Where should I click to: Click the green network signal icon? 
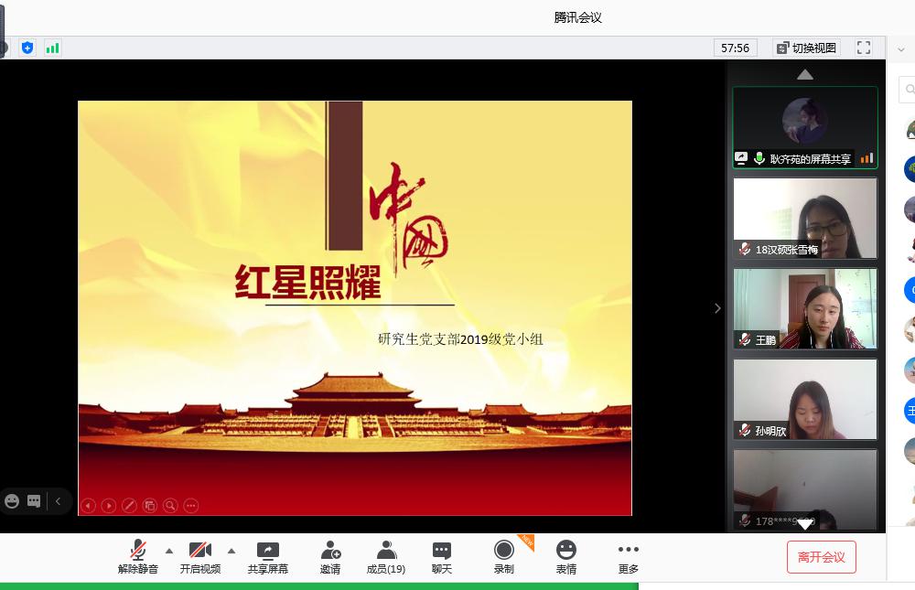(52, 48)
